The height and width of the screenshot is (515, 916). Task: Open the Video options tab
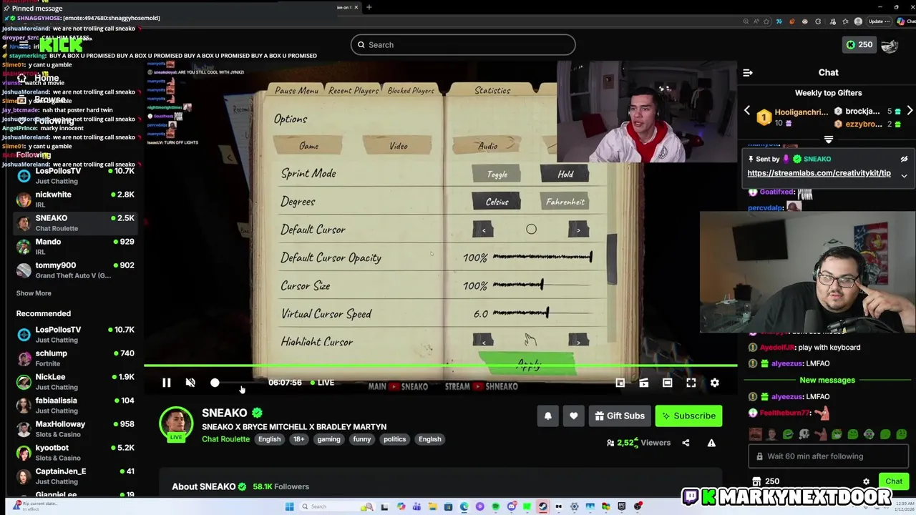point(399,146)
